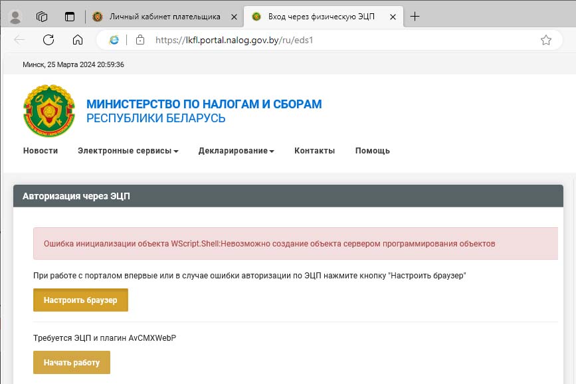This screenshot has height=384, width=576.
Task: View site info via the lock icon
Action: tap(140, 40)
